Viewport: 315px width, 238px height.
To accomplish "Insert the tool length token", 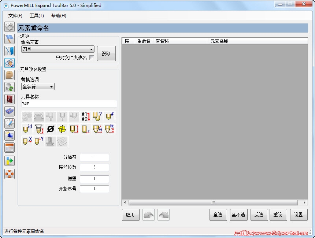I will point(74,129).
